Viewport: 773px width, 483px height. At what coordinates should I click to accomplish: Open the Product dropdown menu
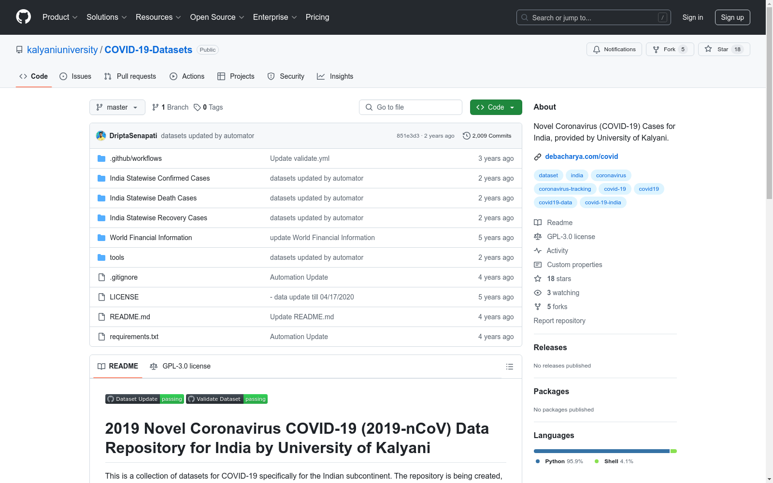pos(60,17)
